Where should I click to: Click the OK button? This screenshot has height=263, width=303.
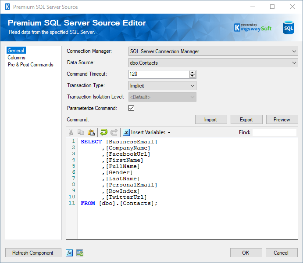point(246,253)
